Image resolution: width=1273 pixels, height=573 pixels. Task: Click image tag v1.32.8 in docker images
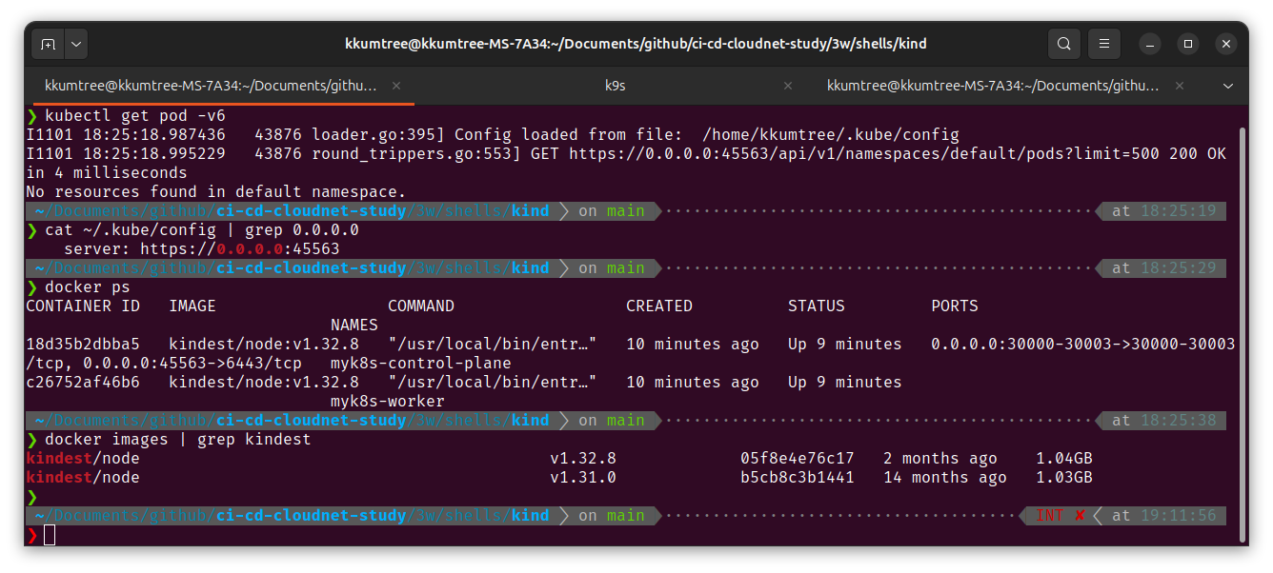[x=583, y=459]
